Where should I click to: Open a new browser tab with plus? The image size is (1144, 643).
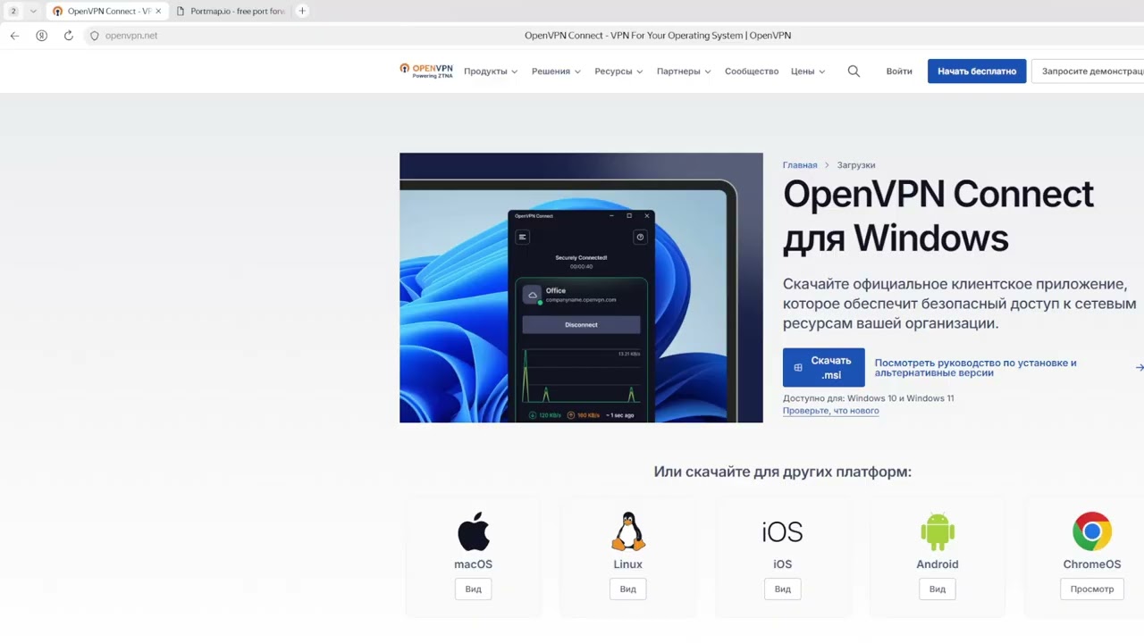(x=302, y=11)
